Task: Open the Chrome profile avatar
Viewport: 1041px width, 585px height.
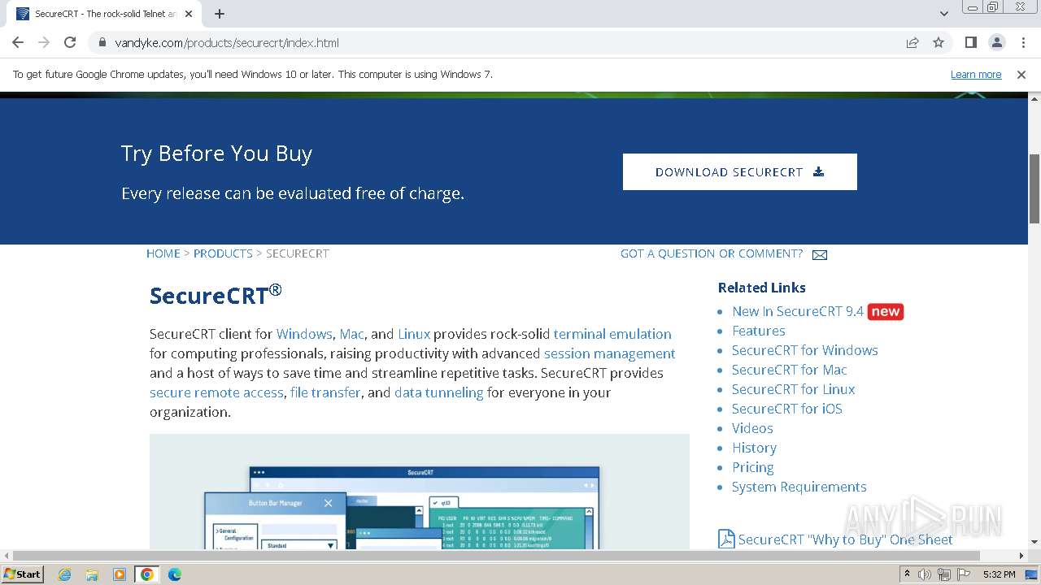Action: click(x=997, y=42)
